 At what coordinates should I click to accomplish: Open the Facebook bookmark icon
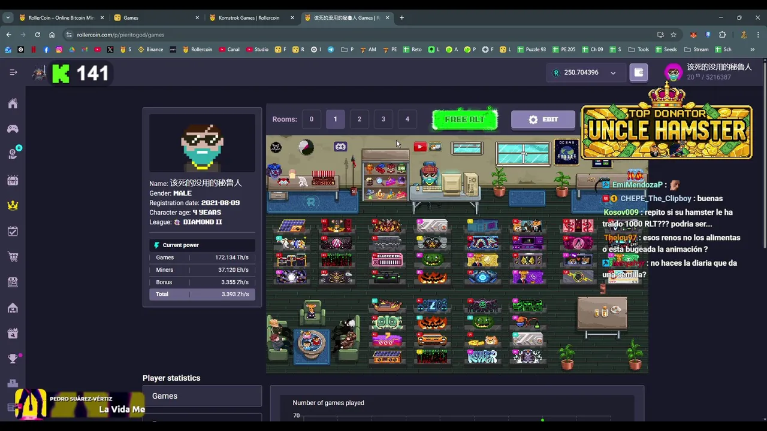(x=46, y=50)
